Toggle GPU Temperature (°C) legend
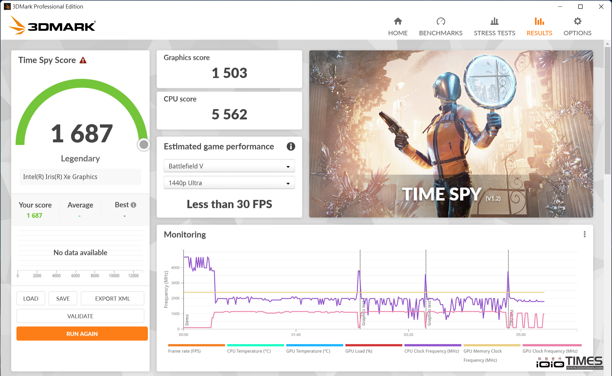Viewport: 612px width, 376px height. pos(314,349)
